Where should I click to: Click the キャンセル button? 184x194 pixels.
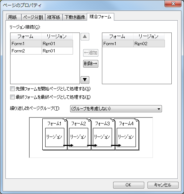pos(163,185)
